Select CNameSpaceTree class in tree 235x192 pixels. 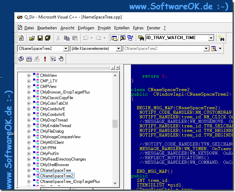(56, 170)
